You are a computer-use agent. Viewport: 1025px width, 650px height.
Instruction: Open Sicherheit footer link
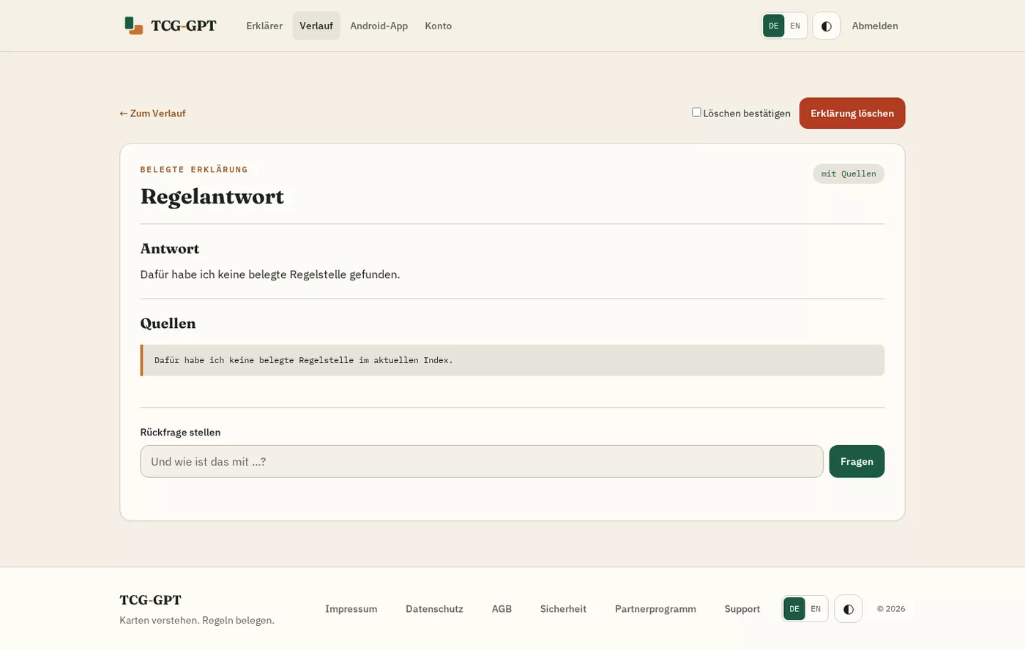pos(563,609)
